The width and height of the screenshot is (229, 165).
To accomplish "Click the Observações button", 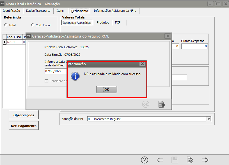I will point(24,115).
